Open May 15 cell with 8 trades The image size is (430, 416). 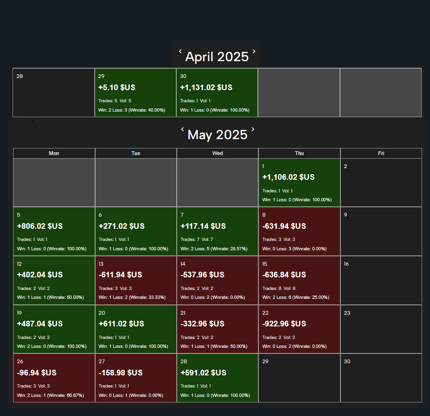click(299, 280)
